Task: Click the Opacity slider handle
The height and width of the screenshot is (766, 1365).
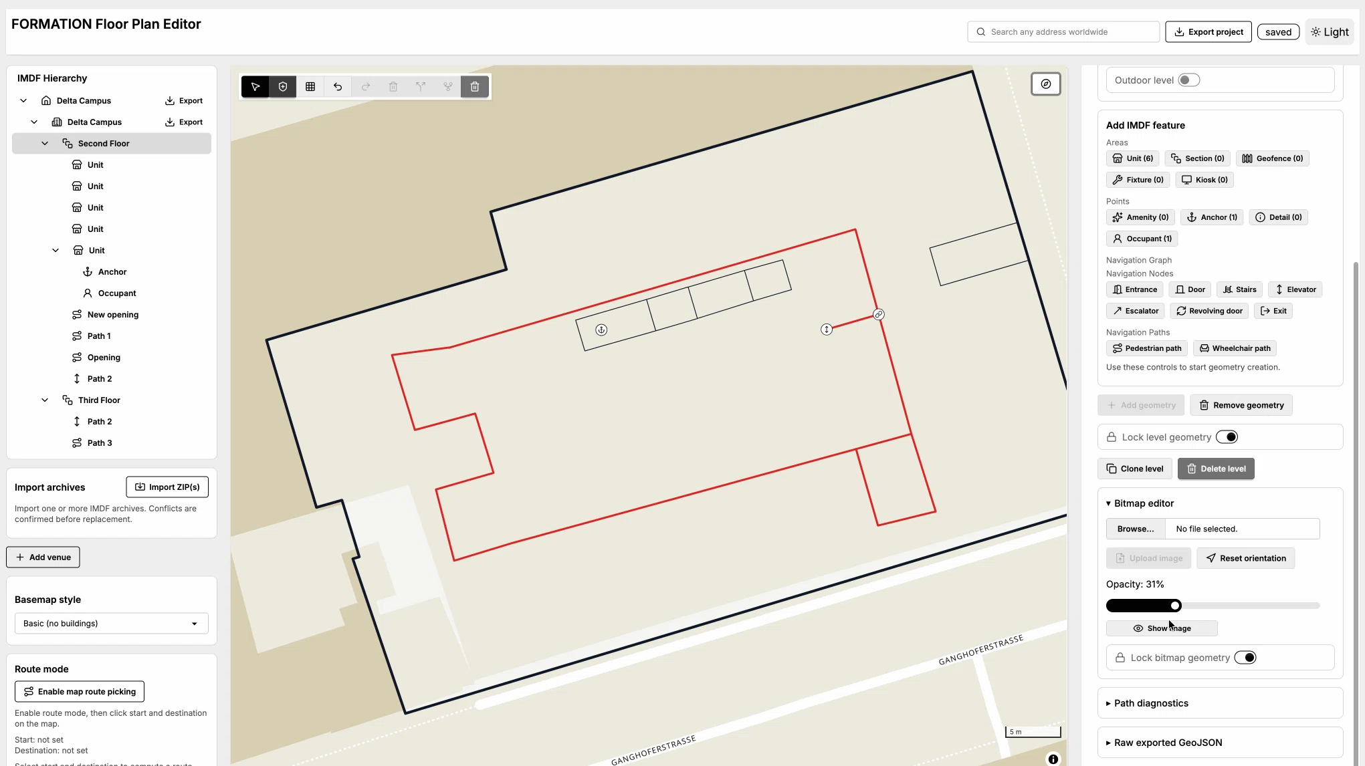Action: 1175,606
